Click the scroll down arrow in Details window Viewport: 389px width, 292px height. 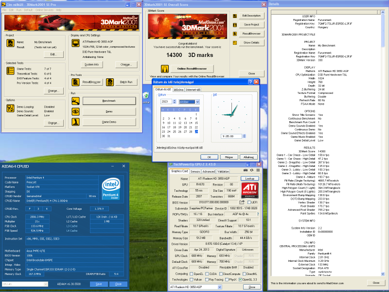click(383, 274)
